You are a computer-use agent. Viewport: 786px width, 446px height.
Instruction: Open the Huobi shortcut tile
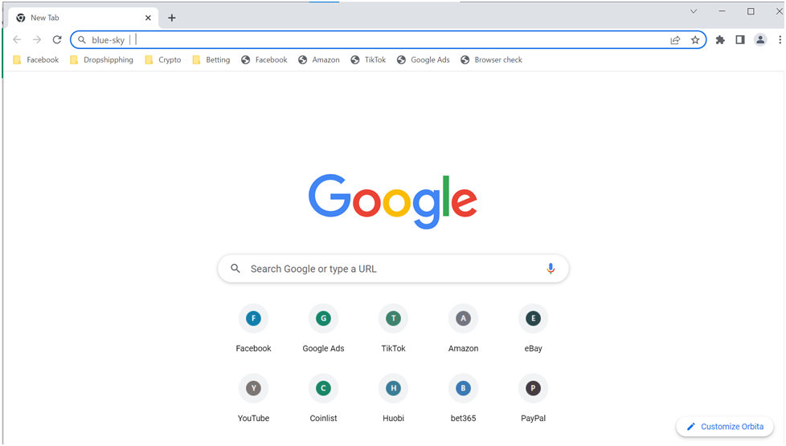(394, 398)
